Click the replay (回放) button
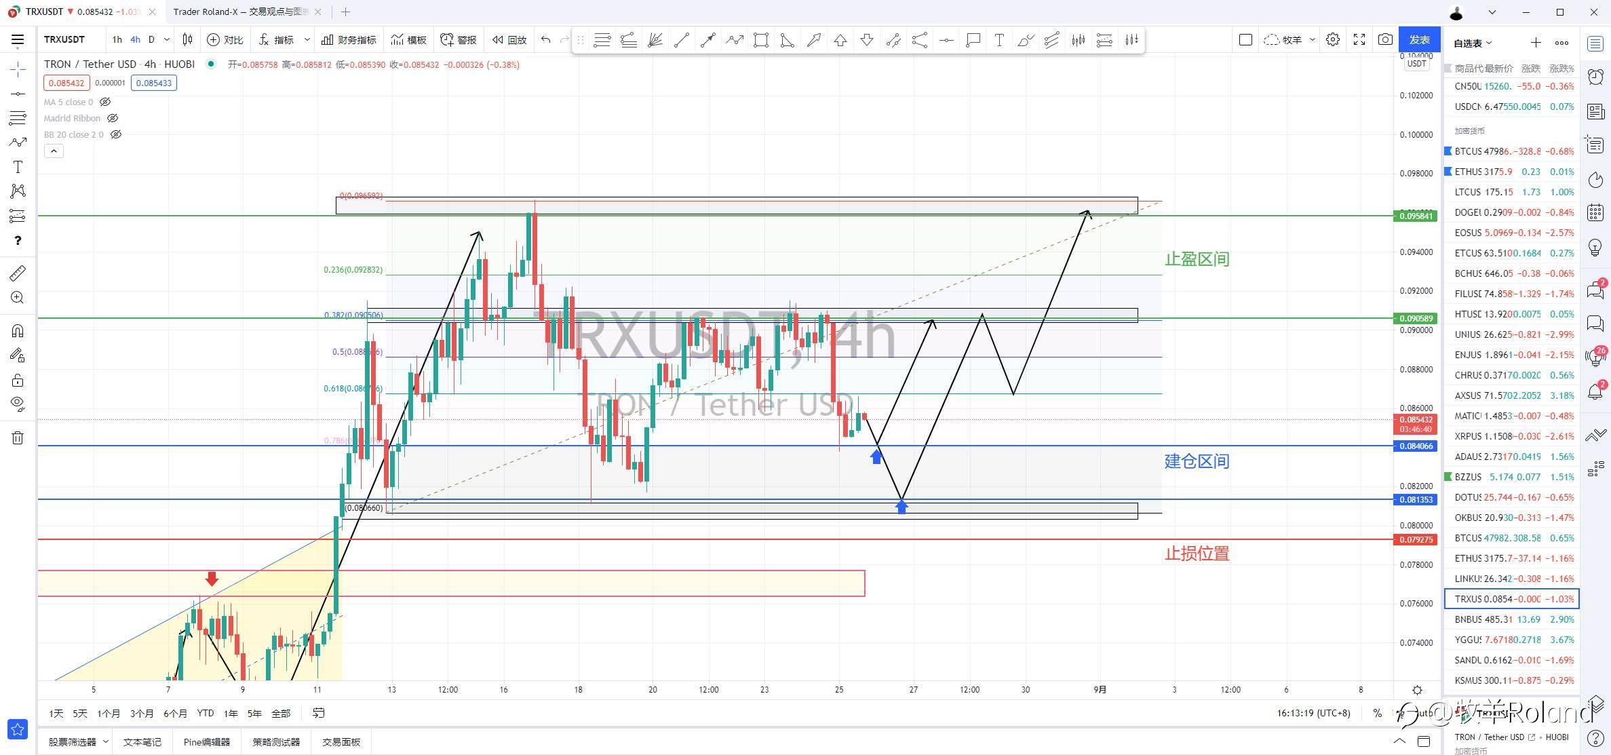The height and width of the screenshot is (755, 1611). pyautogui.click(x=509, y=40)
